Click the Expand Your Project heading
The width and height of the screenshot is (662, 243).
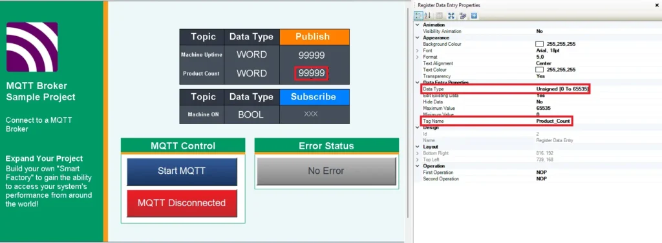coord(45,158)
